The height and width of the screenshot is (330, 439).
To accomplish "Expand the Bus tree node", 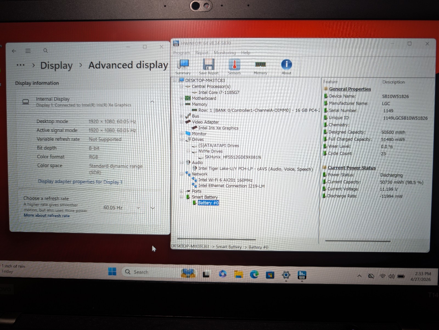I will [x=181, y=116].
